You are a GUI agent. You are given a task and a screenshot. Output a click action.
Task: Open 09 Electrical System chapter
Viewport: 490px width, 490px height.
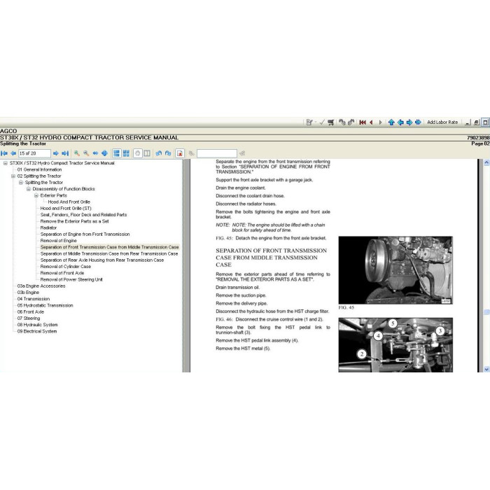pos(37,332)
